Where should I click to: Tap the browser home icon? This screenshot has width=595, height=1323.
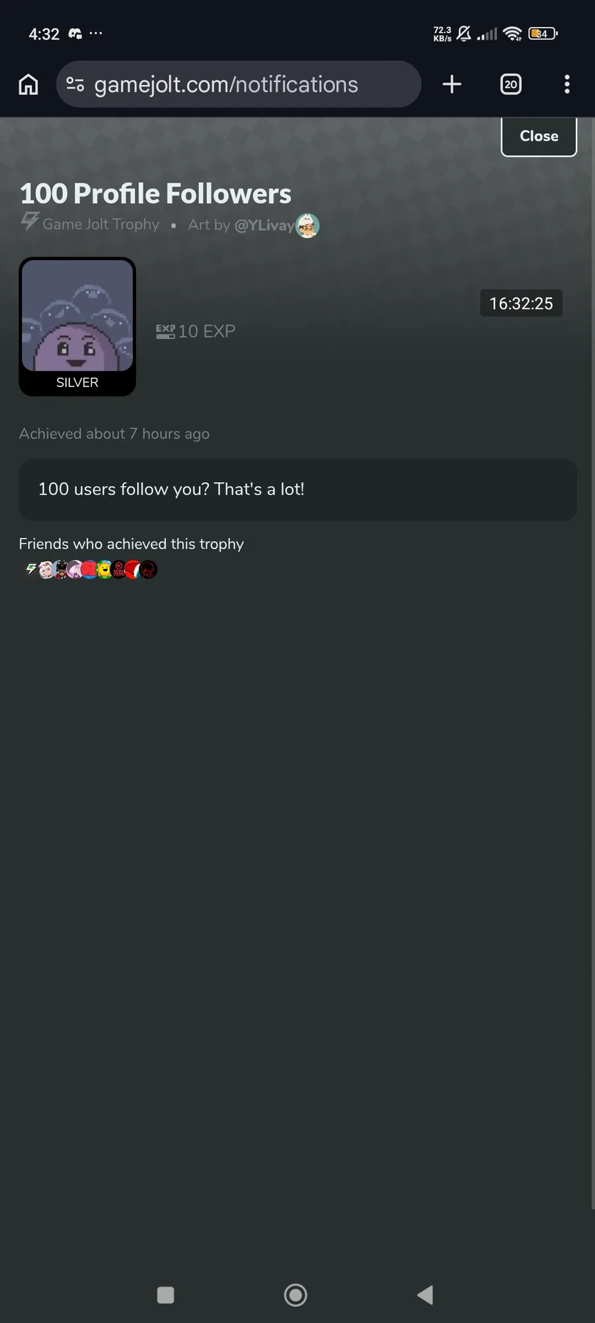click(x=28, y=84)
